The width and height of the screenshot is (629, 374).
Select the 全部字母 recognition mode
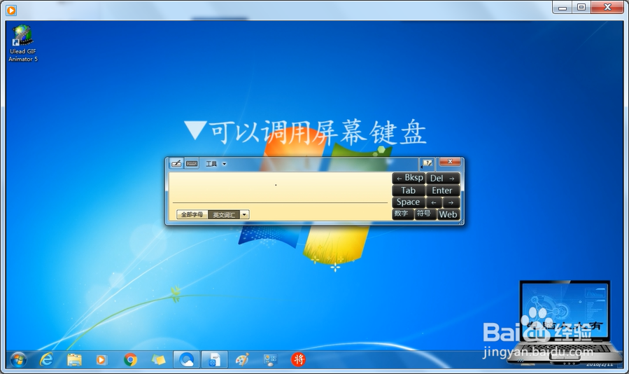tap(192, 214)
